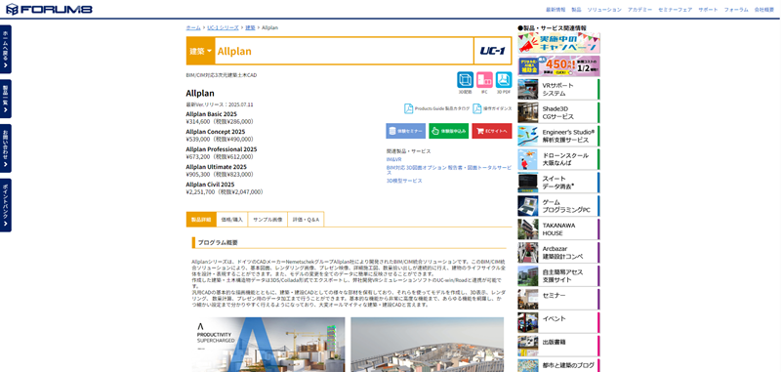This screenshot has height=372, width=781.
Task: Open the 3D PDF feature icon
Action: 504,80
